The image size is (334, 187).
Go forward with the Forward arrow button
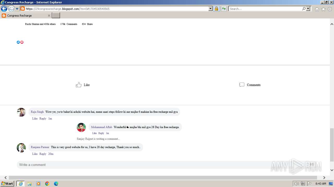11,9
